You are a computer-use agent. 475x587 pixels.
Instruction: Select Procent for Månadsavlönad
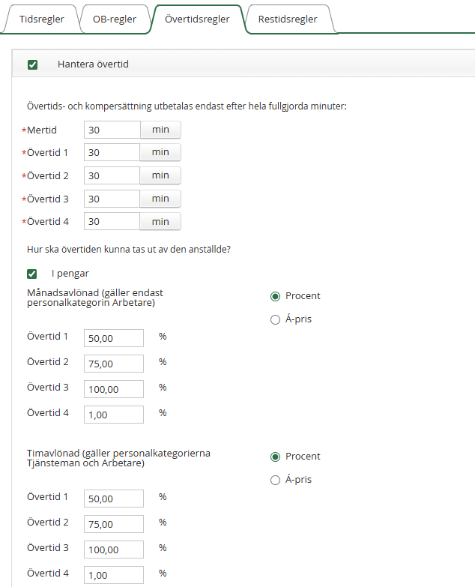(275, 296)
